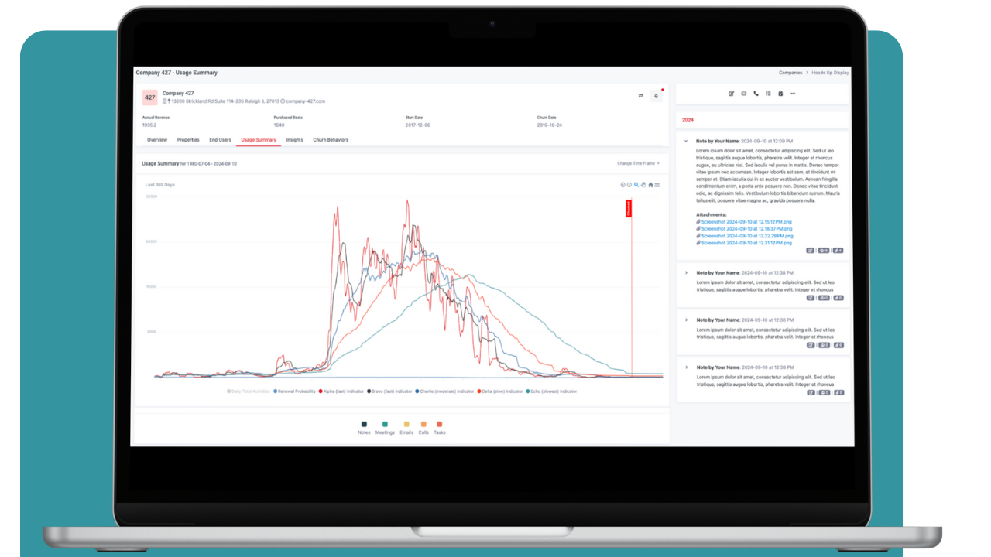Click the swap arrows icon beside the bell
991x557 pixels.
(640, 96)
